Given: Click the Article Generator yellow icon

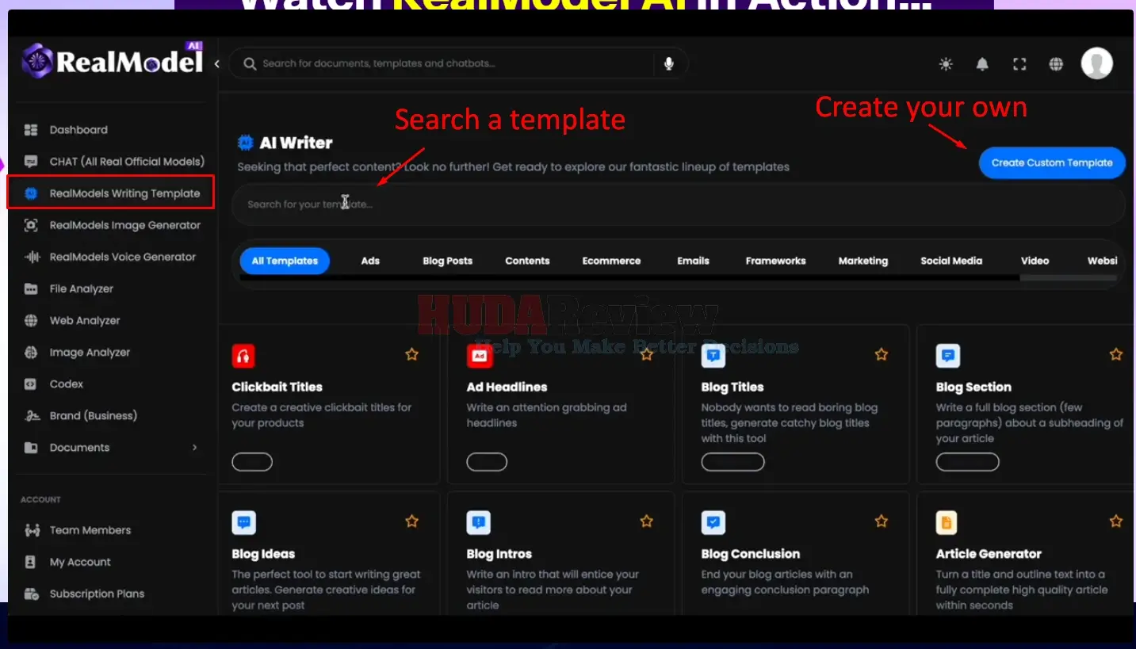Looking at the screenshot, I should [947, 522].
